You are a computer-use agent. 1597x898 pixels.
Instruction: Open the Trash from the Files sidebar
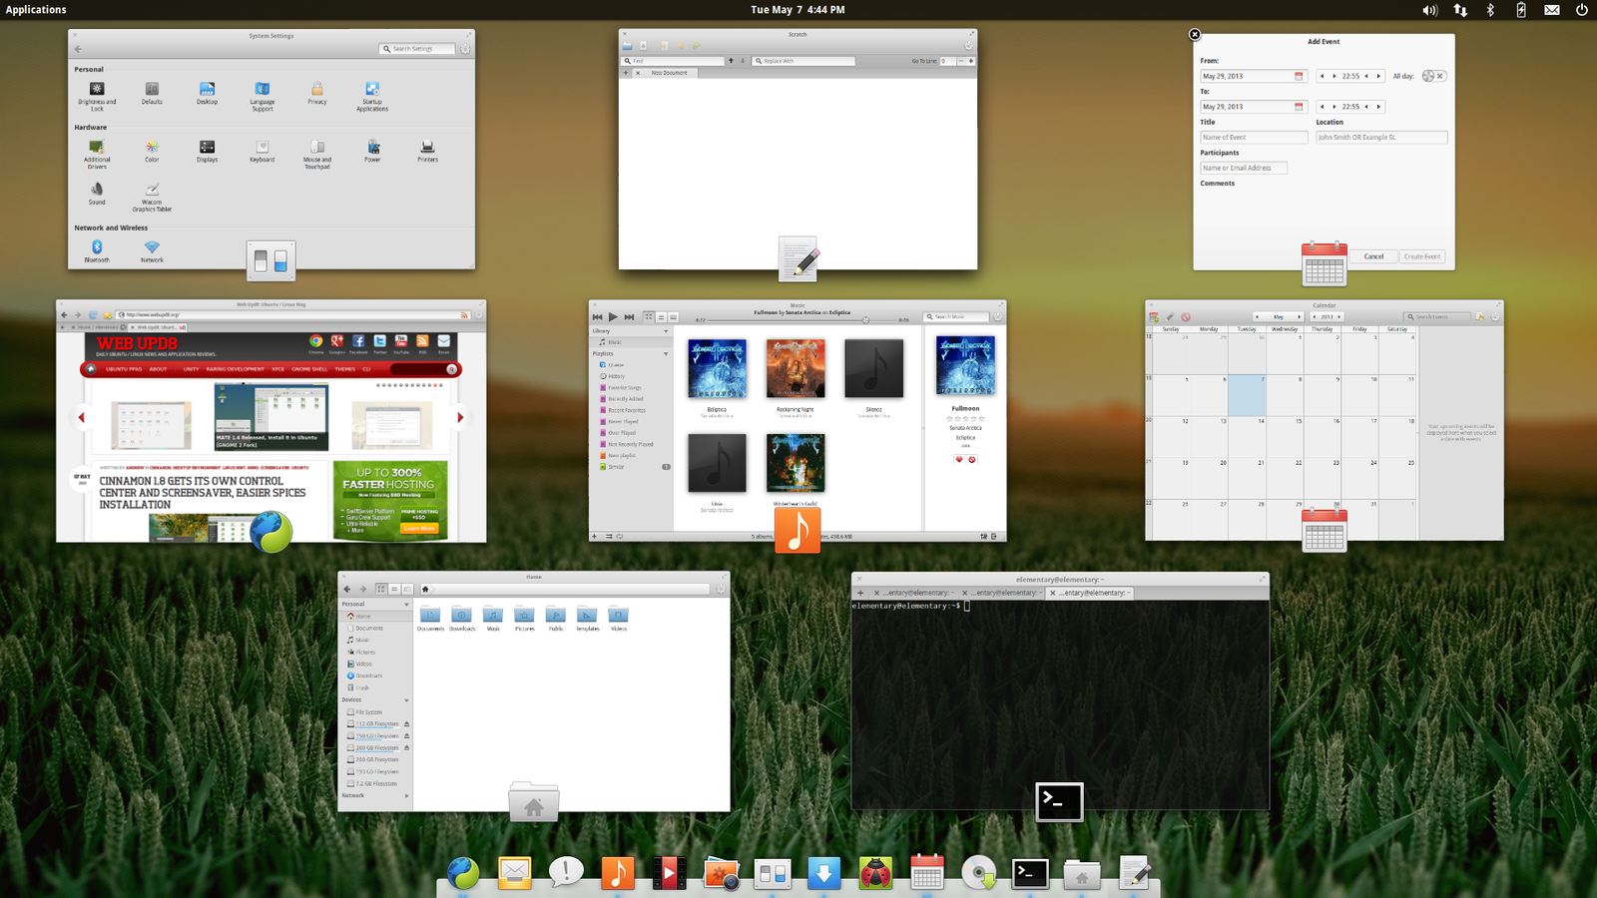(x=362, y=687)
